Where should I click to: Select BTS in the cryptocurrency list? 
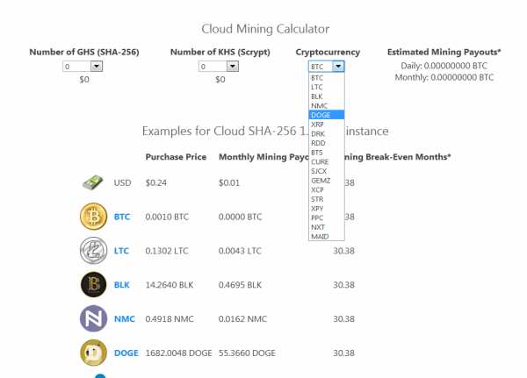(x=327, y=153)
